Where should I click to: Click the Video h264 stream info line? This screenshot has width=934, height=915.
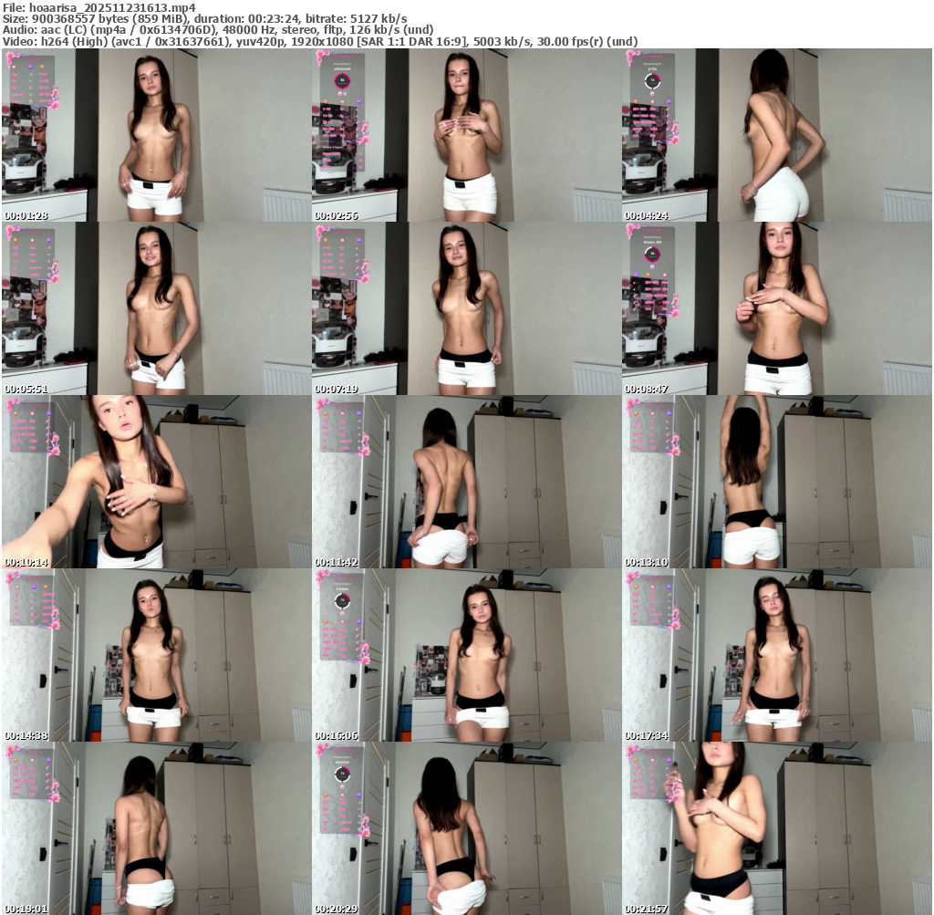[320, 42]
